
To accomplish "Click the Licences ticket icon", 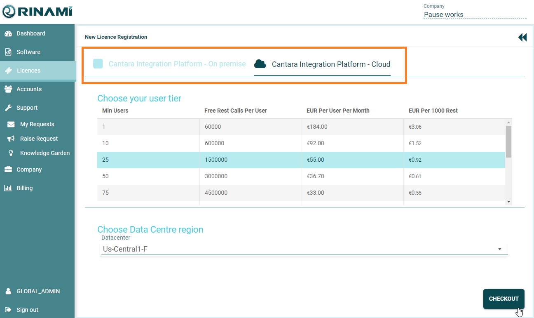I will pyautogui.click(x=8, y=71).
